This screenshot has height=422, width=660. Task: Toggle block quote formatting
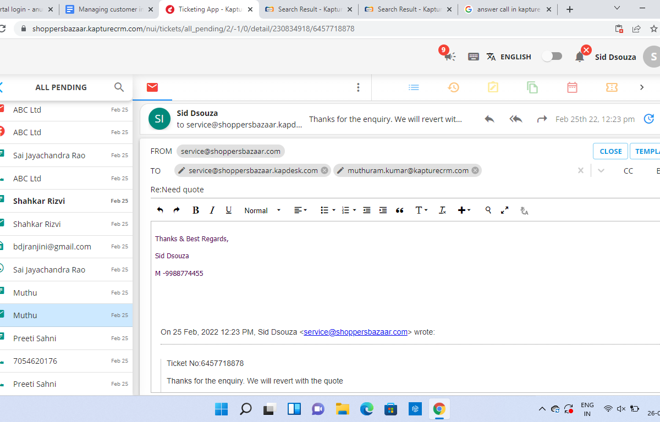(x=400, y=210)
